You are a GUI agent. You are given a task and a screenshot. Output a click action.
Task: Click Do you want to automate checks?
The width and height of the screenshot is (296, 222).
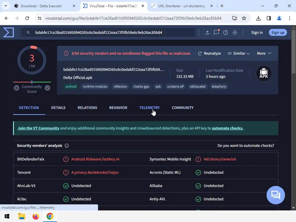point(246,146)
